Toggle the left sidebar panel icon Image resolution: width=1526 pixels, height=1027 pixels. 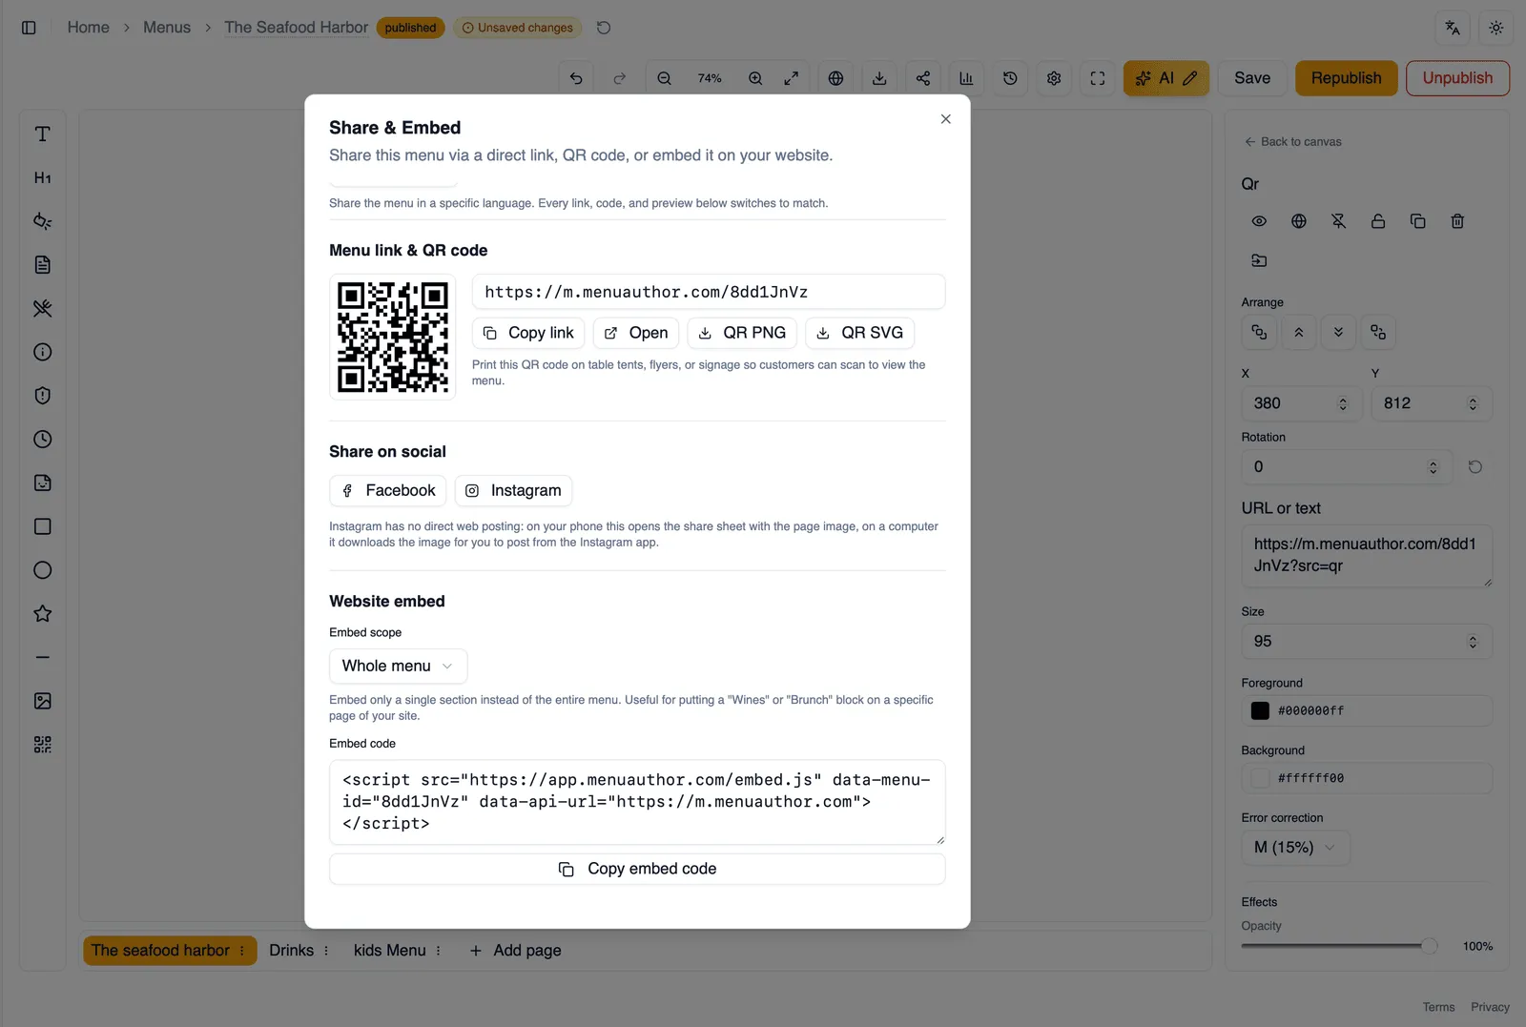coord(29,28)
